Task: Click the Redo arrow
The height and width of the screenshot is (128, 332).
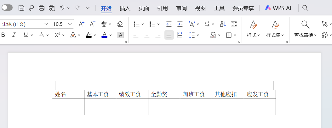Action: [78, 8]
